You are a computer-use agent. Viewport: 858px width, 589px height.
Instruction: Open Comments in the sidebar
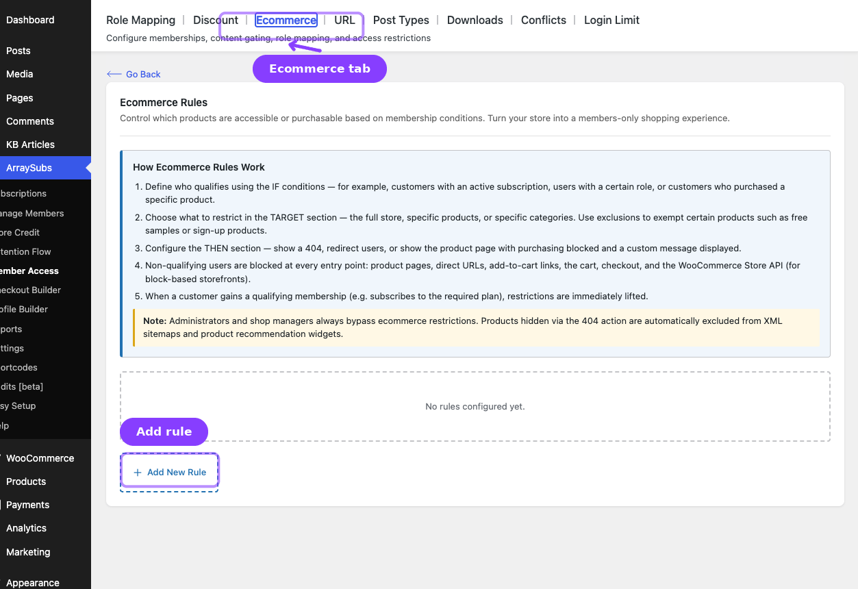pos(45,121)
